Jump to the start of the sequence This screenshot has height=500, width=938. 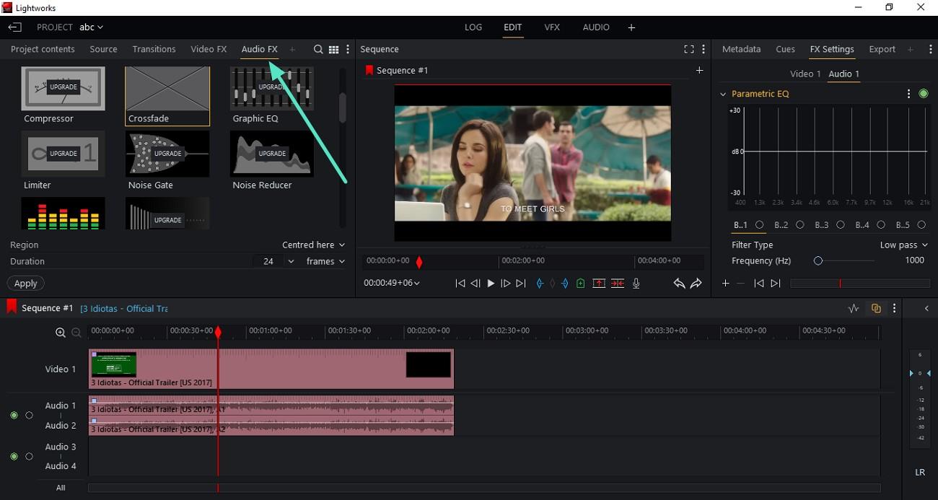click(460, 284)
